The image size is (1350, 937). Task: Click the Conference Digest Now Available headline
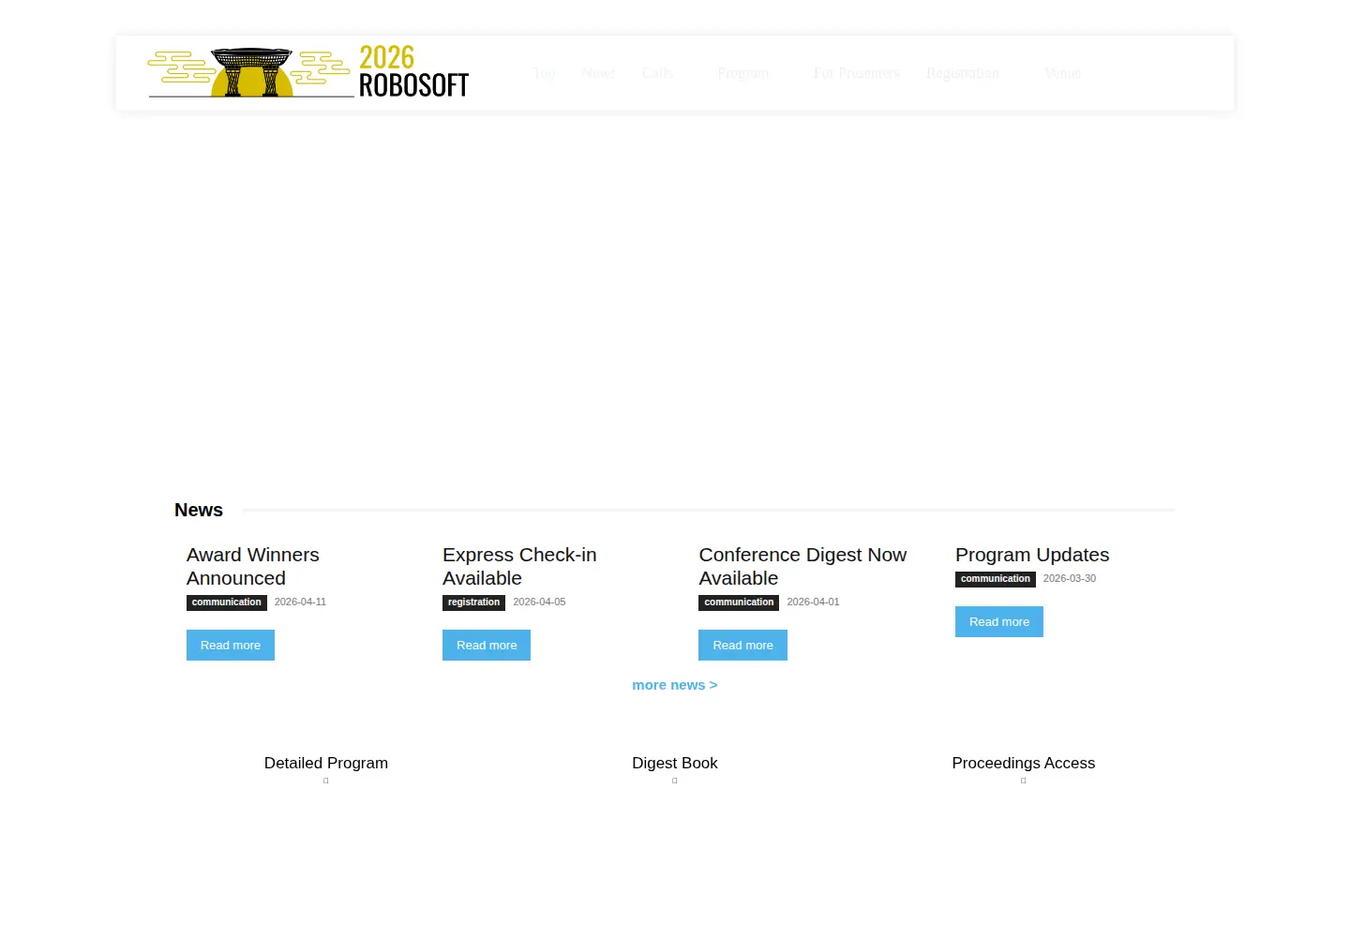802,566
